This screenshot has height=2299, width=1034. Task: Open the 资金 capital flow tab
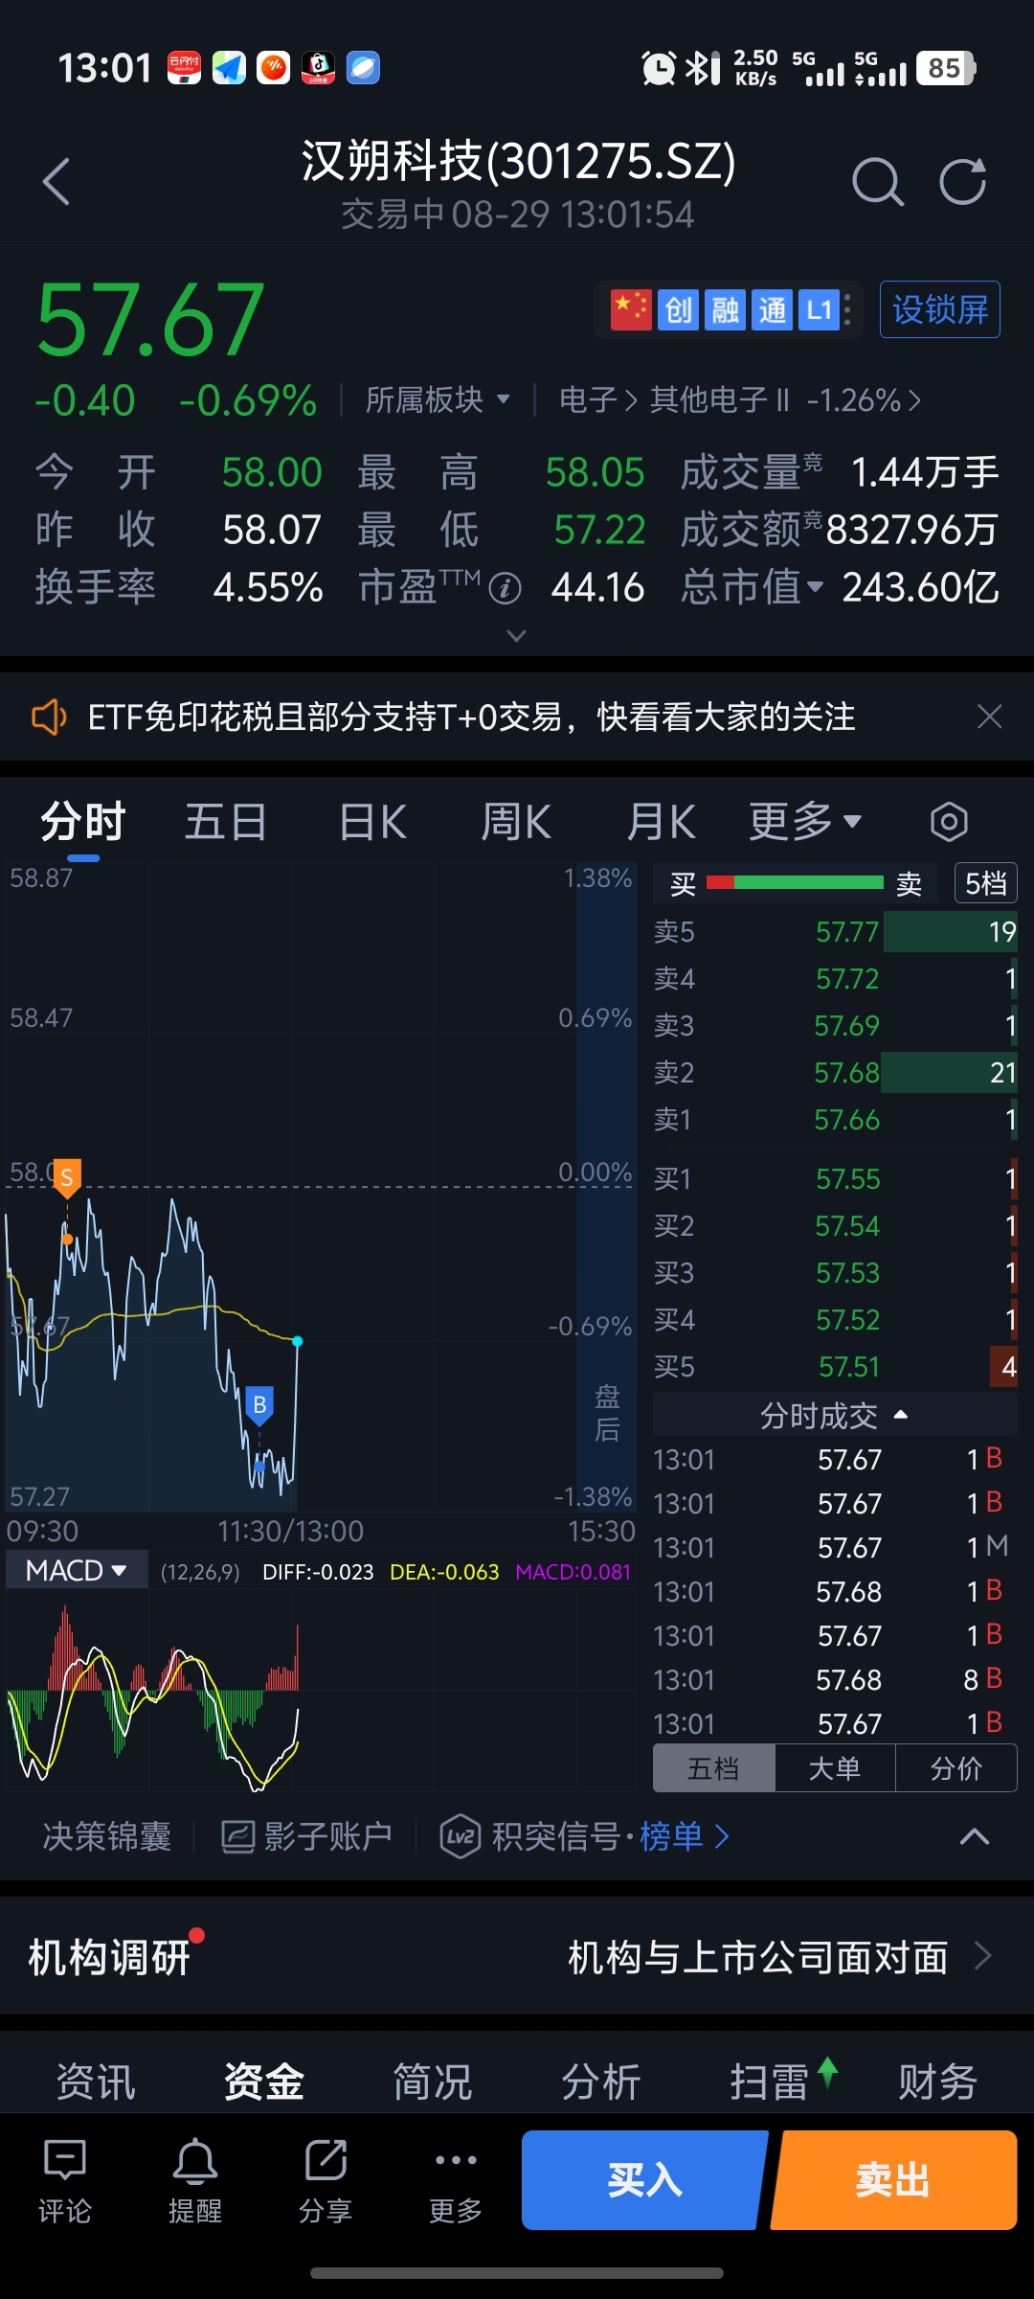(264, 2081)
